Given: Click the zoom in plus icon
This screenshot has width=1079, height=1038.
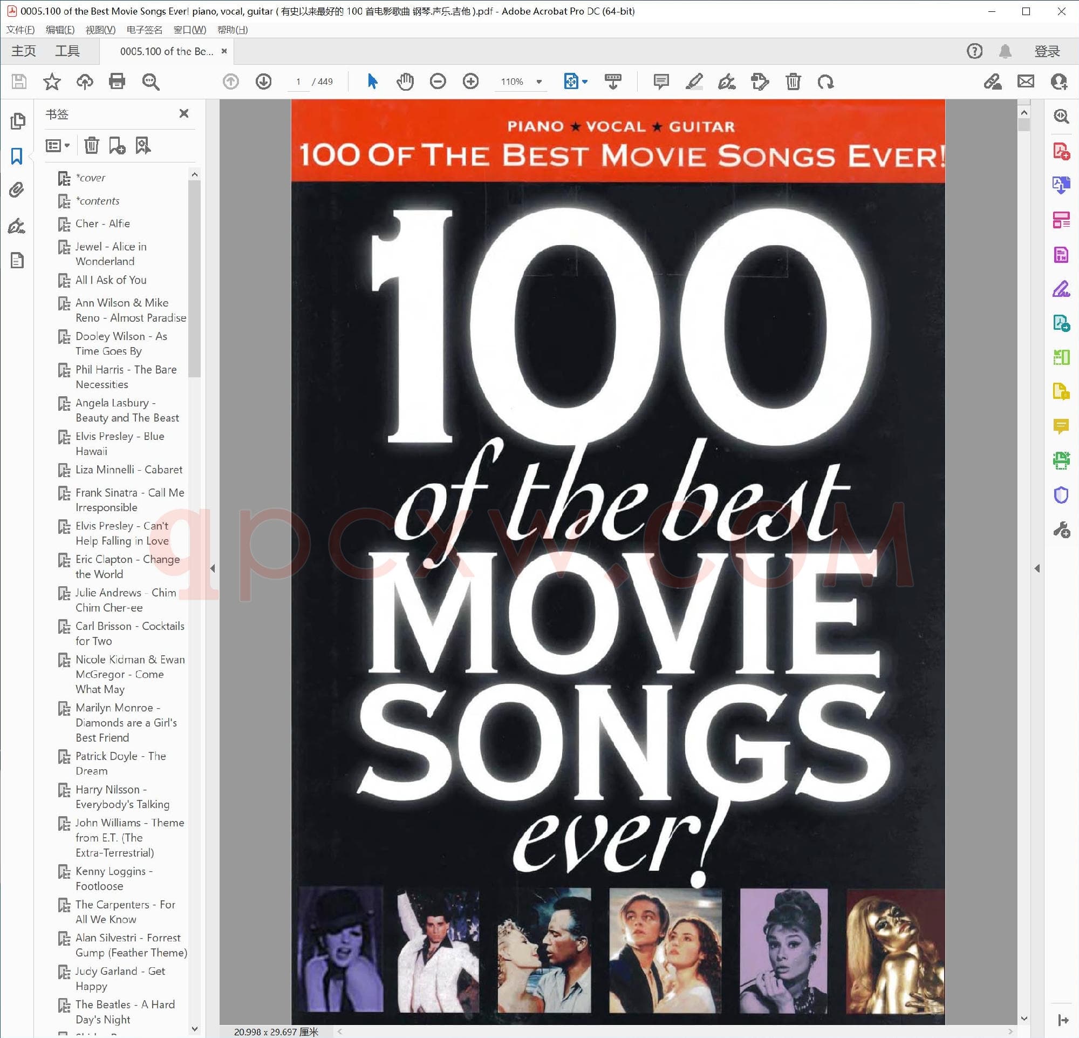Looking at the screenshot, I should (470, 82).
